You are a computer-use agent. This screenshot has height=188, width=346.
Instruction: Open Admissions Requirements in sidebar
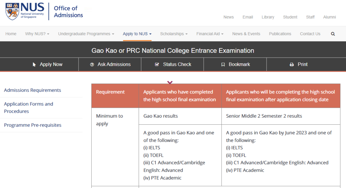32,90
